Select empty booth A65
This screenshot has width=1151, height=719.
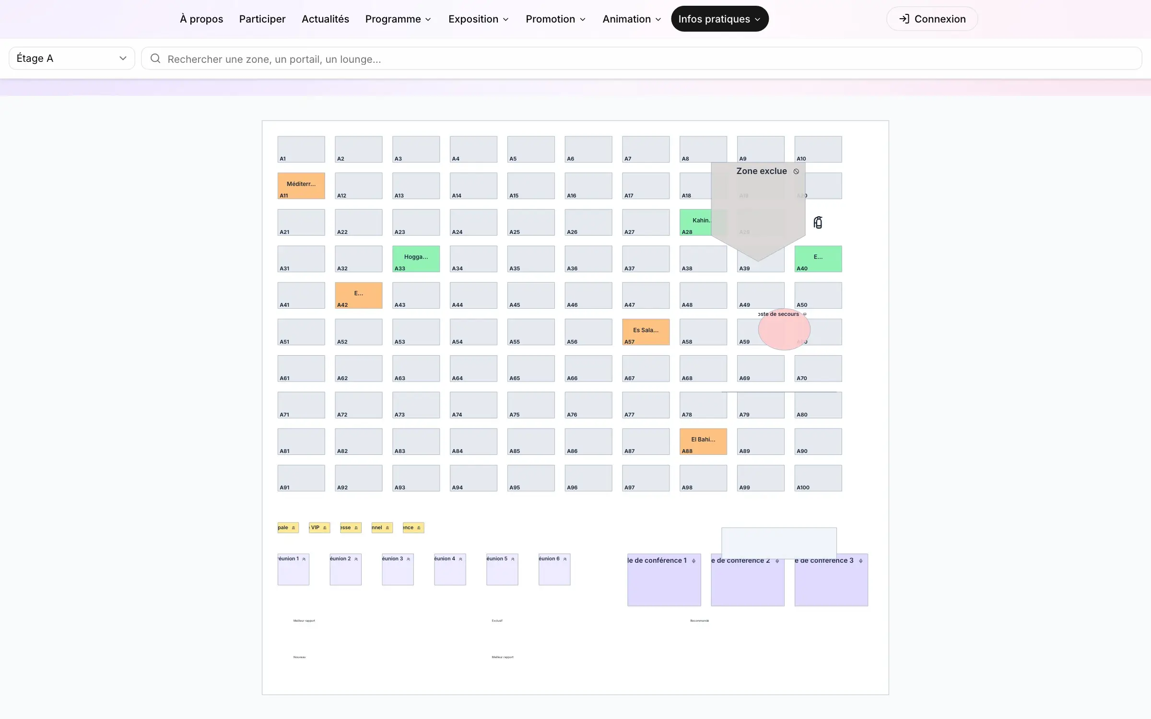pos(531,369)
